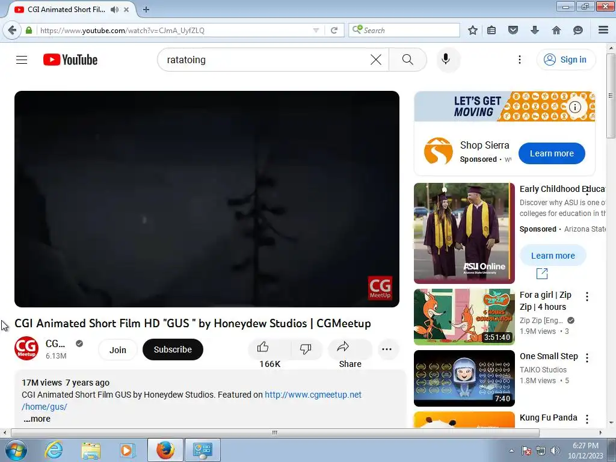The height and width of the screenshot is (462, 616).
Task: Adjust volume via tray speaker icon
Action: (x=555, y=451)
